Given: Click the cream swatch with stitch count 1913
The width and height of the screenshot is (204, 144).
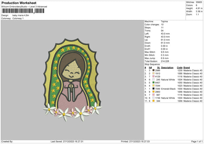Looking at the screenshot, I should coord(154,73).
